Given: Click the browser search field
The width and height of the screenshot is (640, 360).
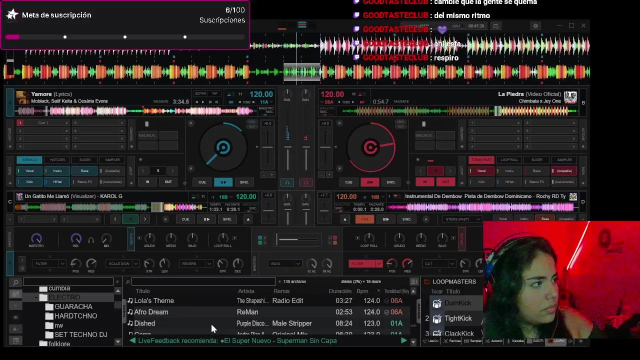Looking at the screenshot, I should tap(203, 281).
